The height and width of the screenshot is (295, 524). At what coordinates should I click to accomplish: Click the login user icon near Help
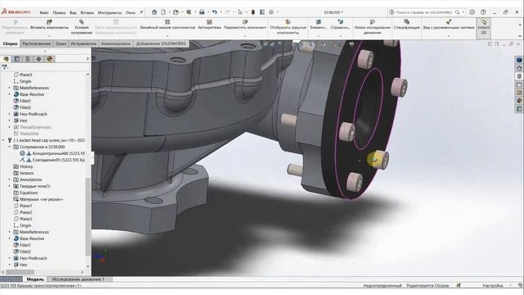point(472,12)
